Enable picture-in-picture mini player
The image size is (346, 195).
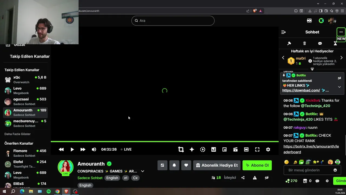pos(224,149)
